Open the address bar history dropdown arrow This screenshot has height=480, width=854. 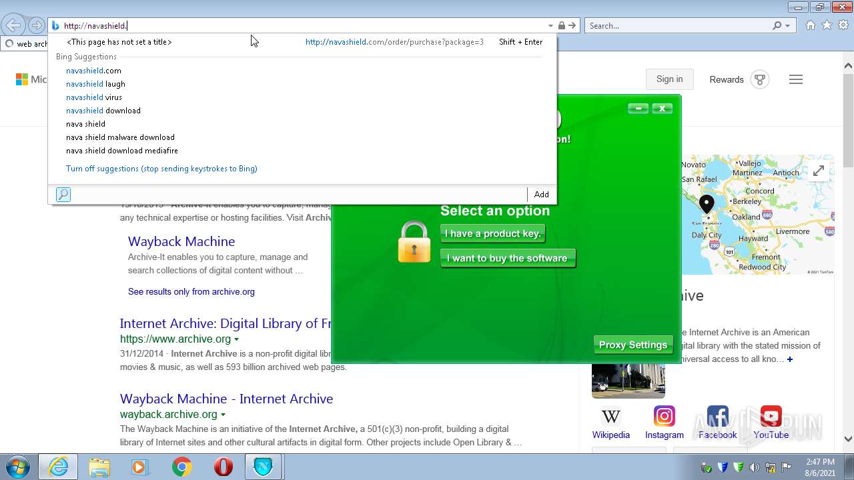(550, 26)
